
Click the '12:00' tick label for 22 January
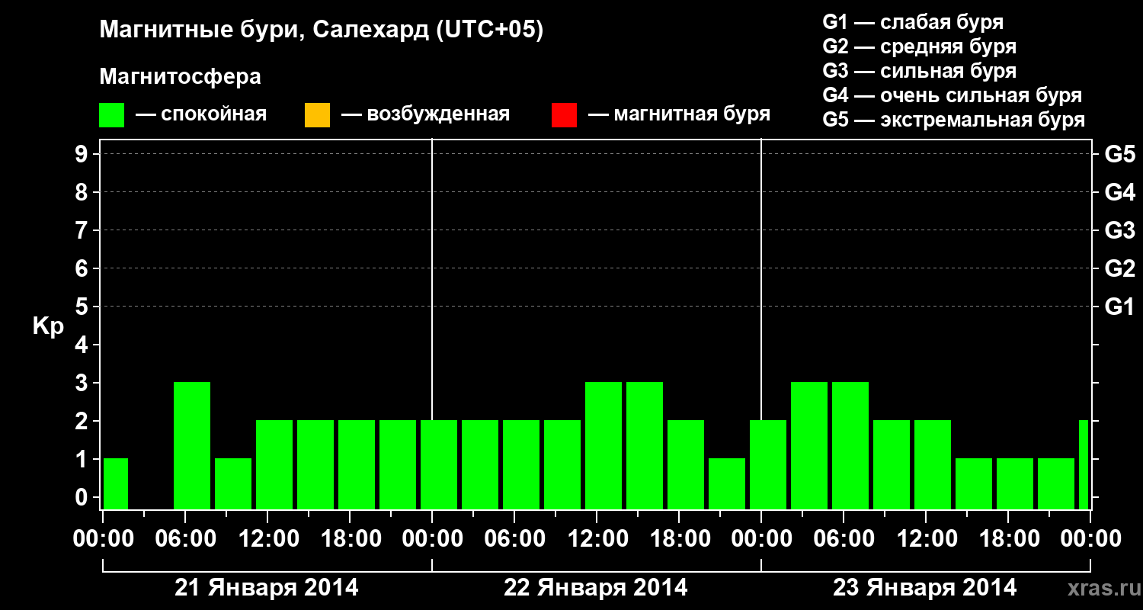tap(597, 538)
